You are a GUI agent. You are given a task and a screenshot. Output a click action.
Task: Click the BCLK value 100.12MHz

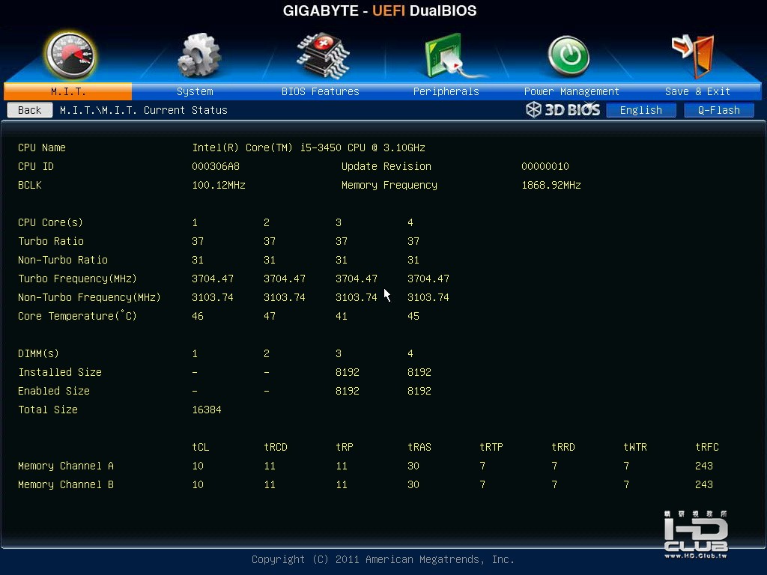[x=218, y=186]
